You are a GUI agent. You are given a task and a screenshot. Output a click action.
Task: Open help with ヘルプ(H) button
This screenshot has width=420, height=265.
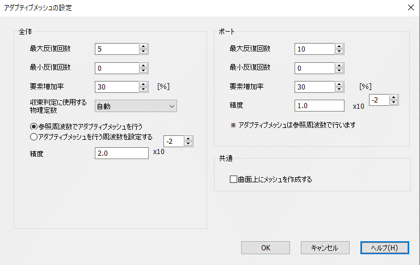point(384,248)
